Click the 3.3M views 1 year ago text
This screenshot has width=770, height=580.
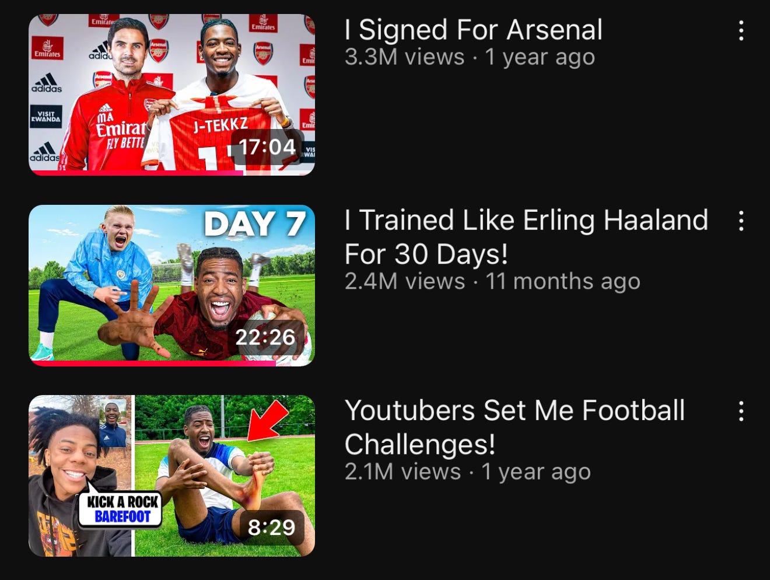(x=470, y=57)
